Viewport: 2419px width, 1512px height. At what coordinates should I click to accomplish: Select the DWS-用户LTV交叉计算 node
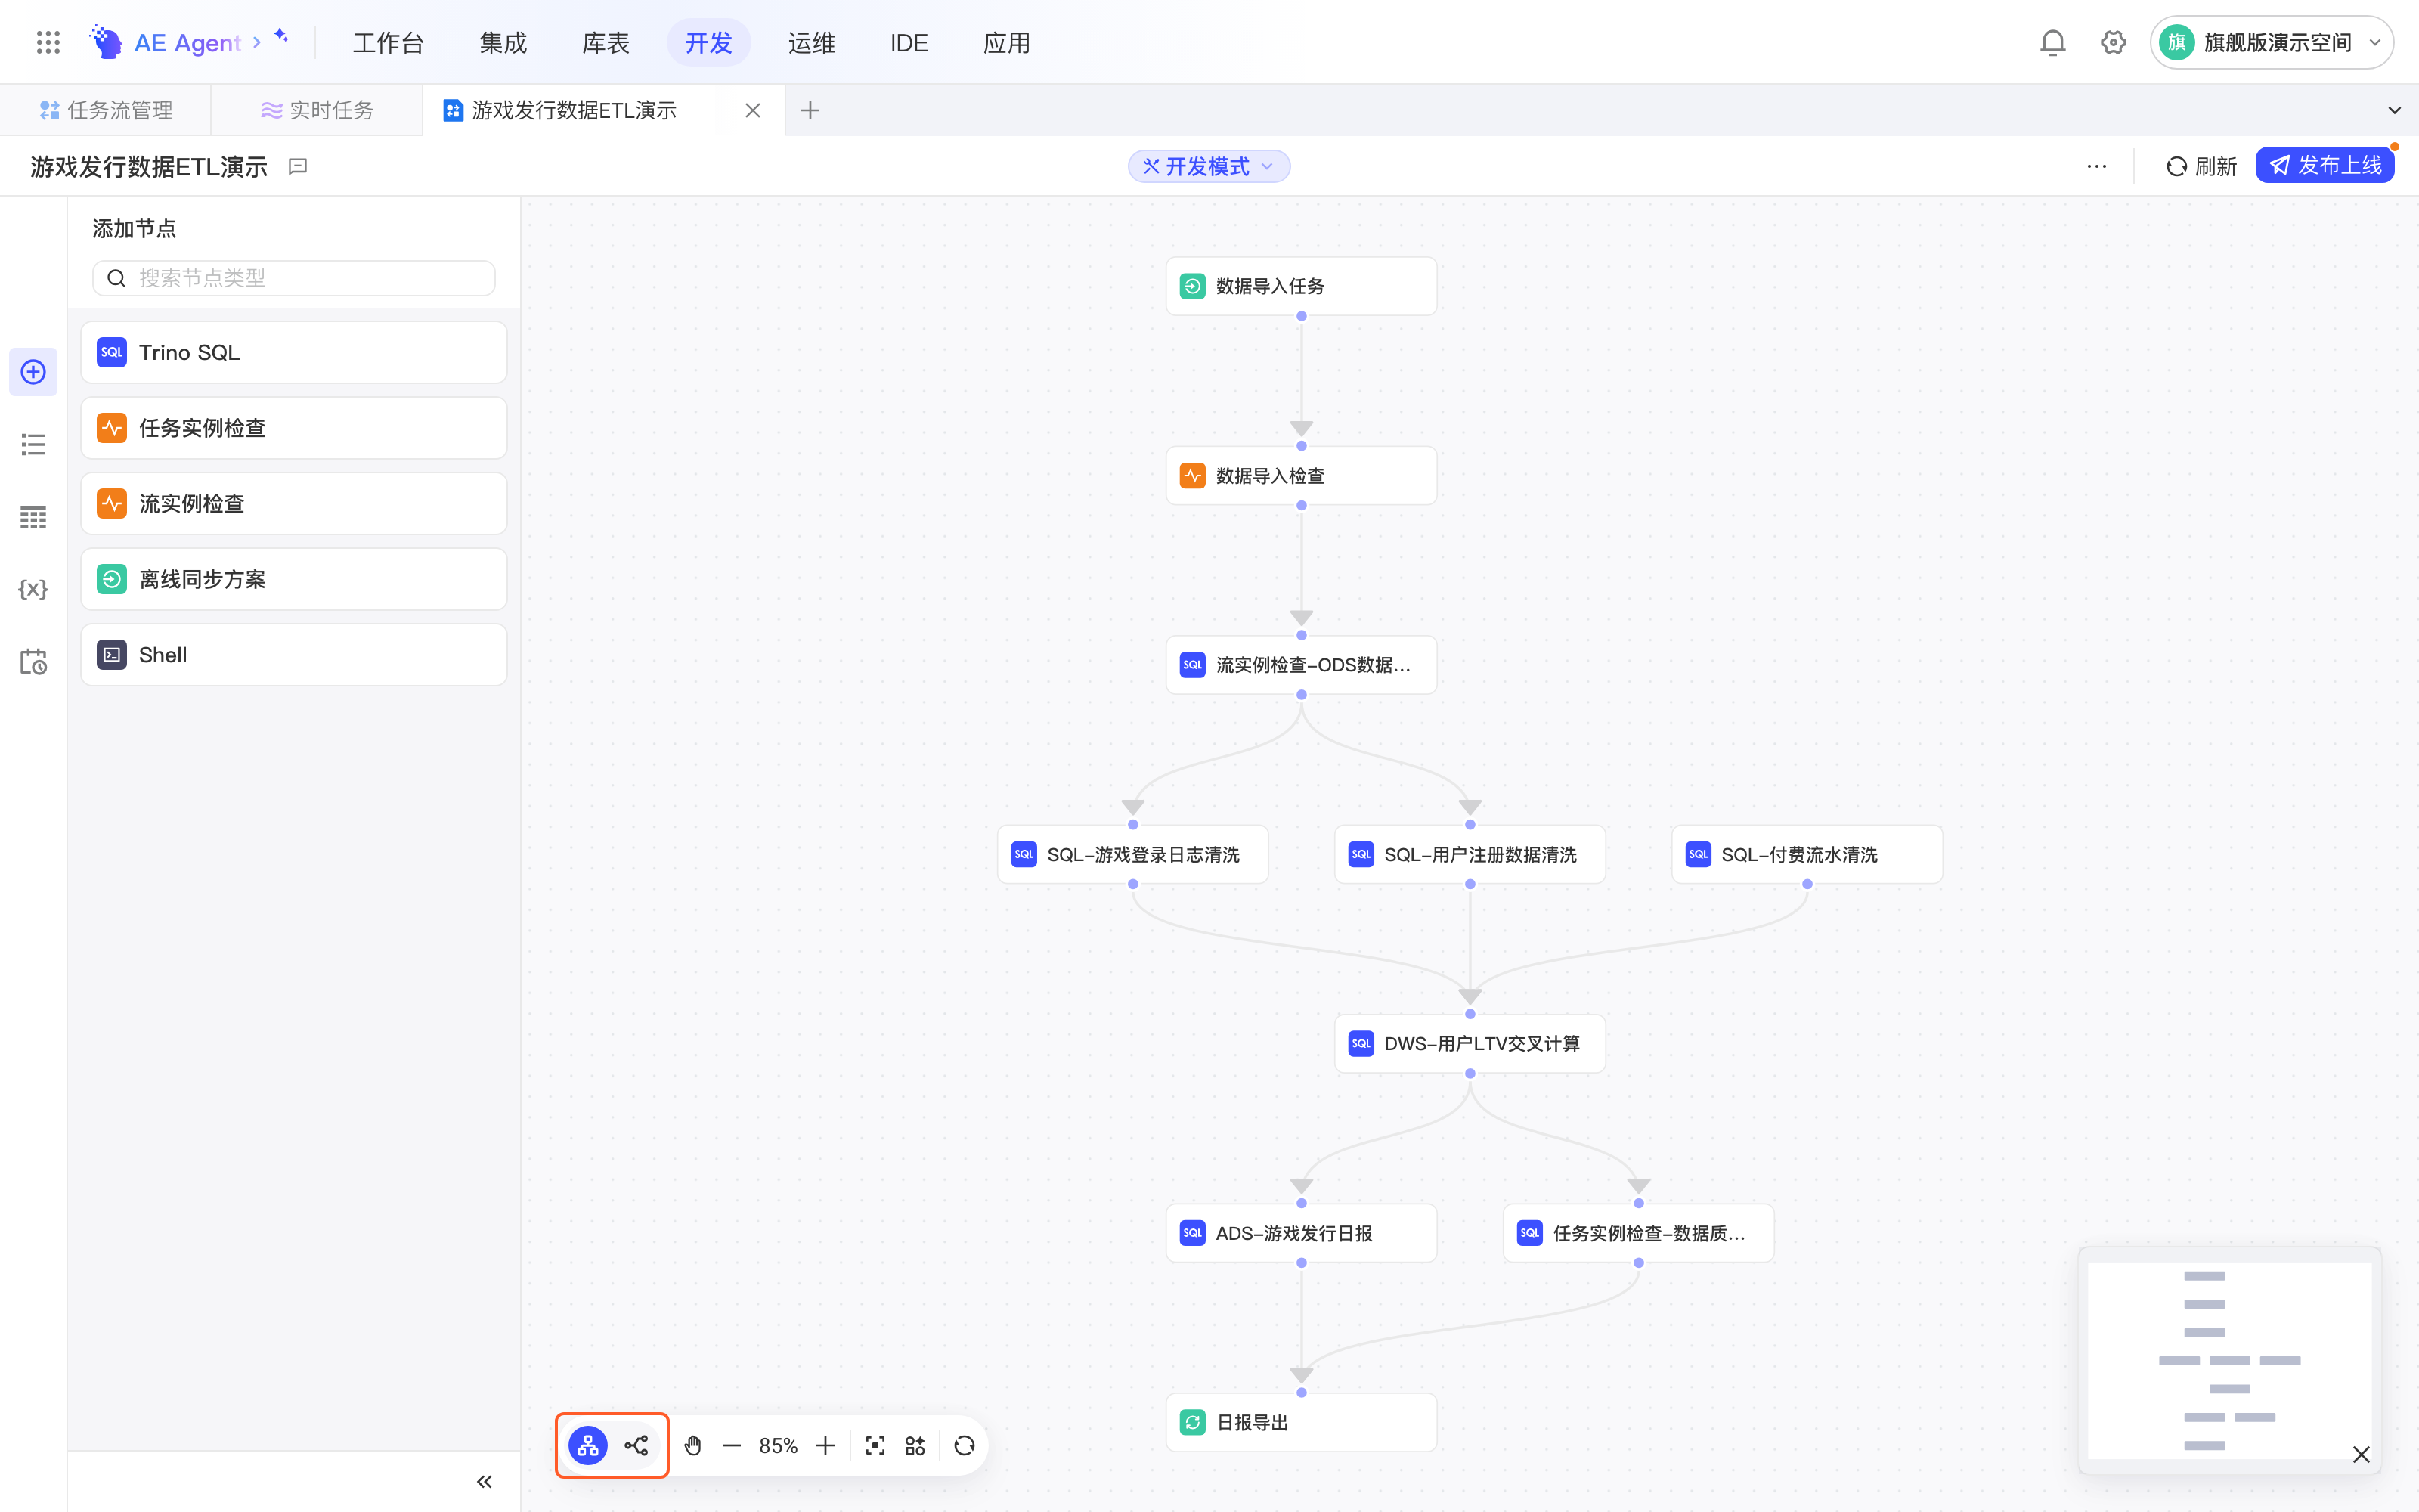tap(1470, 1043)
